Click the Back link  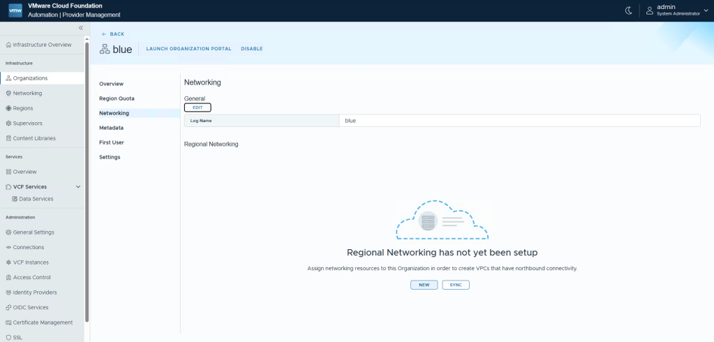coord(113,34)
